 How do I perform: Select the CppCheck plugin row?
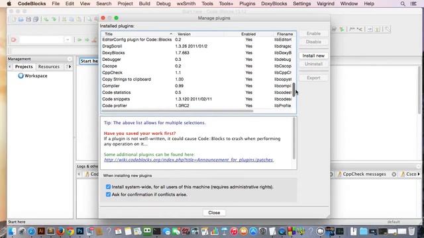pyautogui.click(x=197, y=73)
